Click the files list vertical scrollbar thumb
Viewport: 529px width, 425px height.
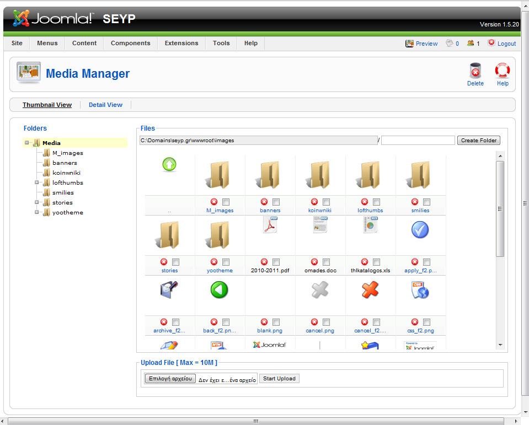(500, 208)
